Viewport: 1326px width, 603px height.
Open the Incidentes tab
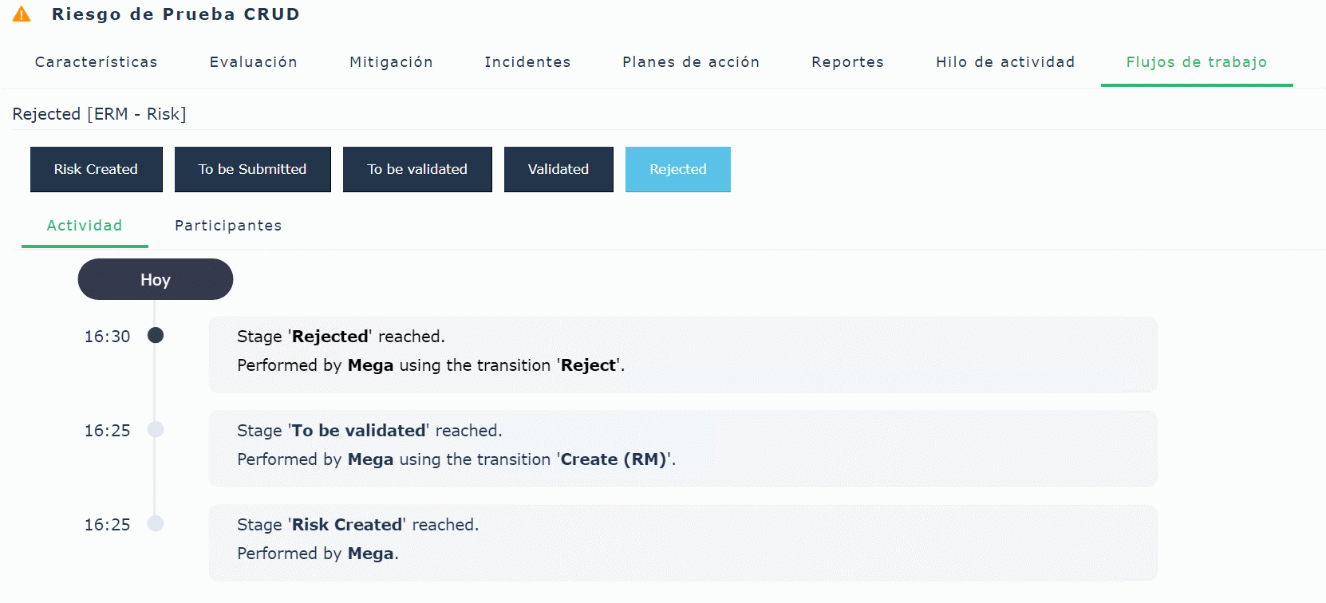click(527, 62)
